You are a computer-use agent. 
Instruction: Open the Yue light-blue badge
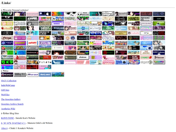pos(96,19)
